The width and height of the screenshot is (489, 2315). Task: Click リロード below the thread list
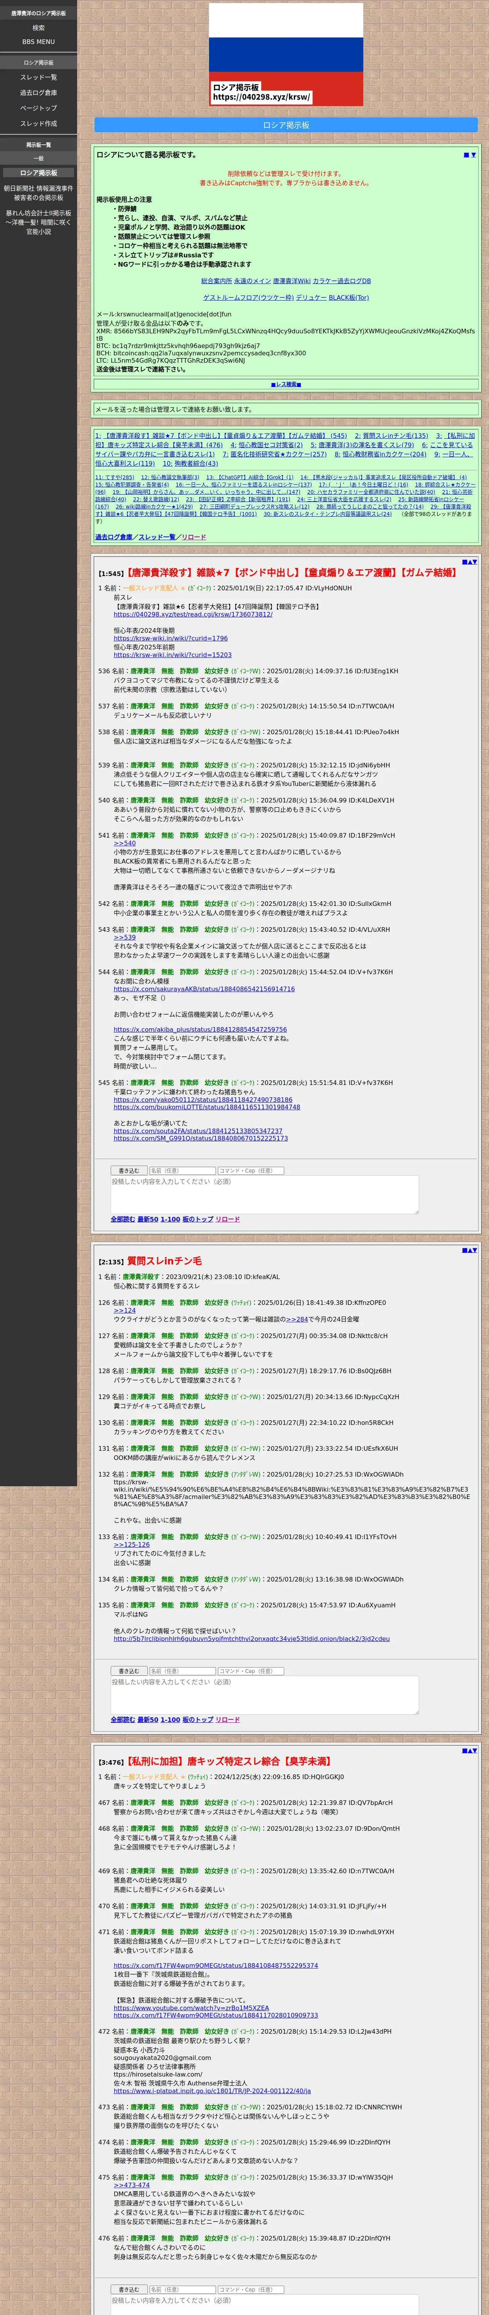tap(193, 537)
